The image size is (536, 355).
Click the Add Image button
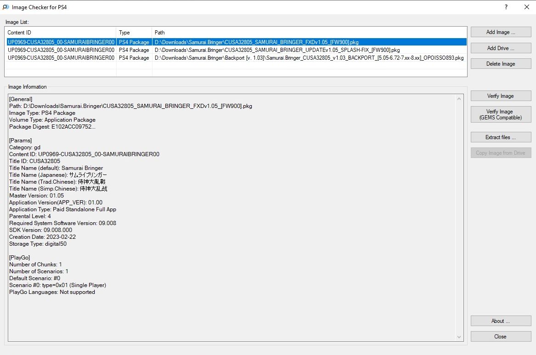pyautogui.click(x=501, y=32)
